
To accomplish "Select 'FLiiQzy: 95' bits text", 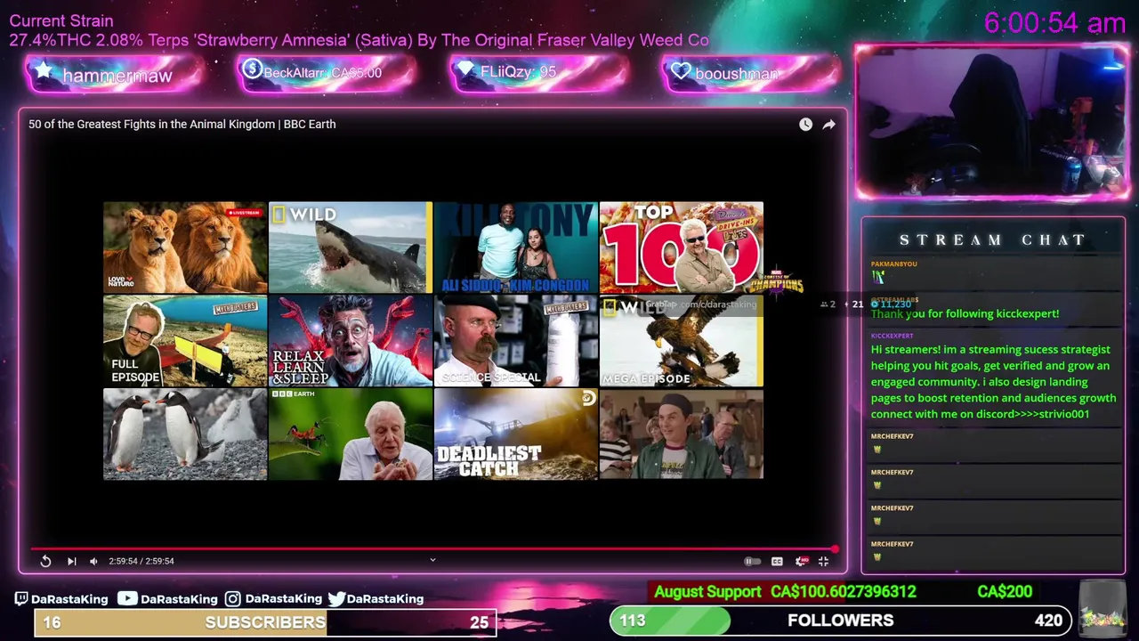I will (x=518, y=72).
